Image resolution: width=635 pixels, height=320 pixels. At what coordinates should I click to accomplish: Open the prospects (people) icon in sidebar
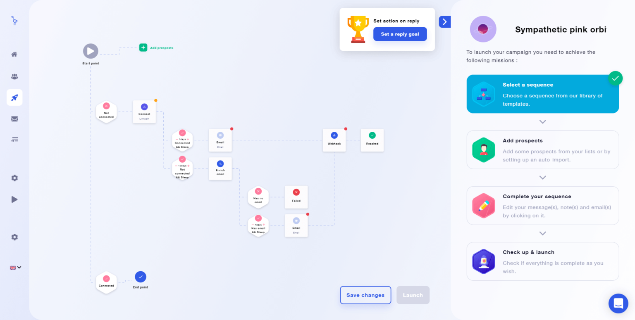click(14, 76)
